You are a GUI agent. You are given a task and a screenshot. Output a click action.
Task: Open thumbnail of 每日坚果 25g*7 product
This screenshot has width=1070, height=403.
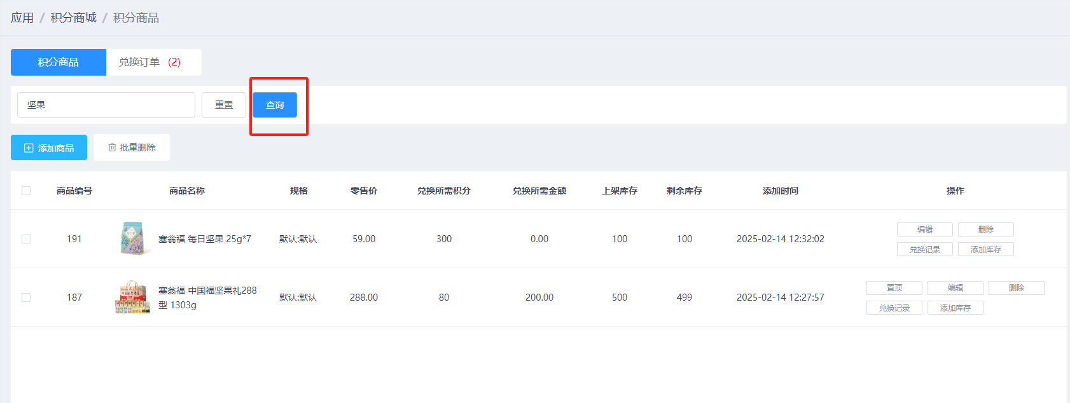point(132,239)
